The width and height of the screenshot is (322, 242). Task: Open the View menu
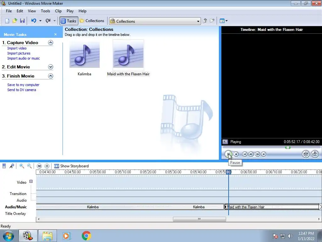tap(32, 11)
